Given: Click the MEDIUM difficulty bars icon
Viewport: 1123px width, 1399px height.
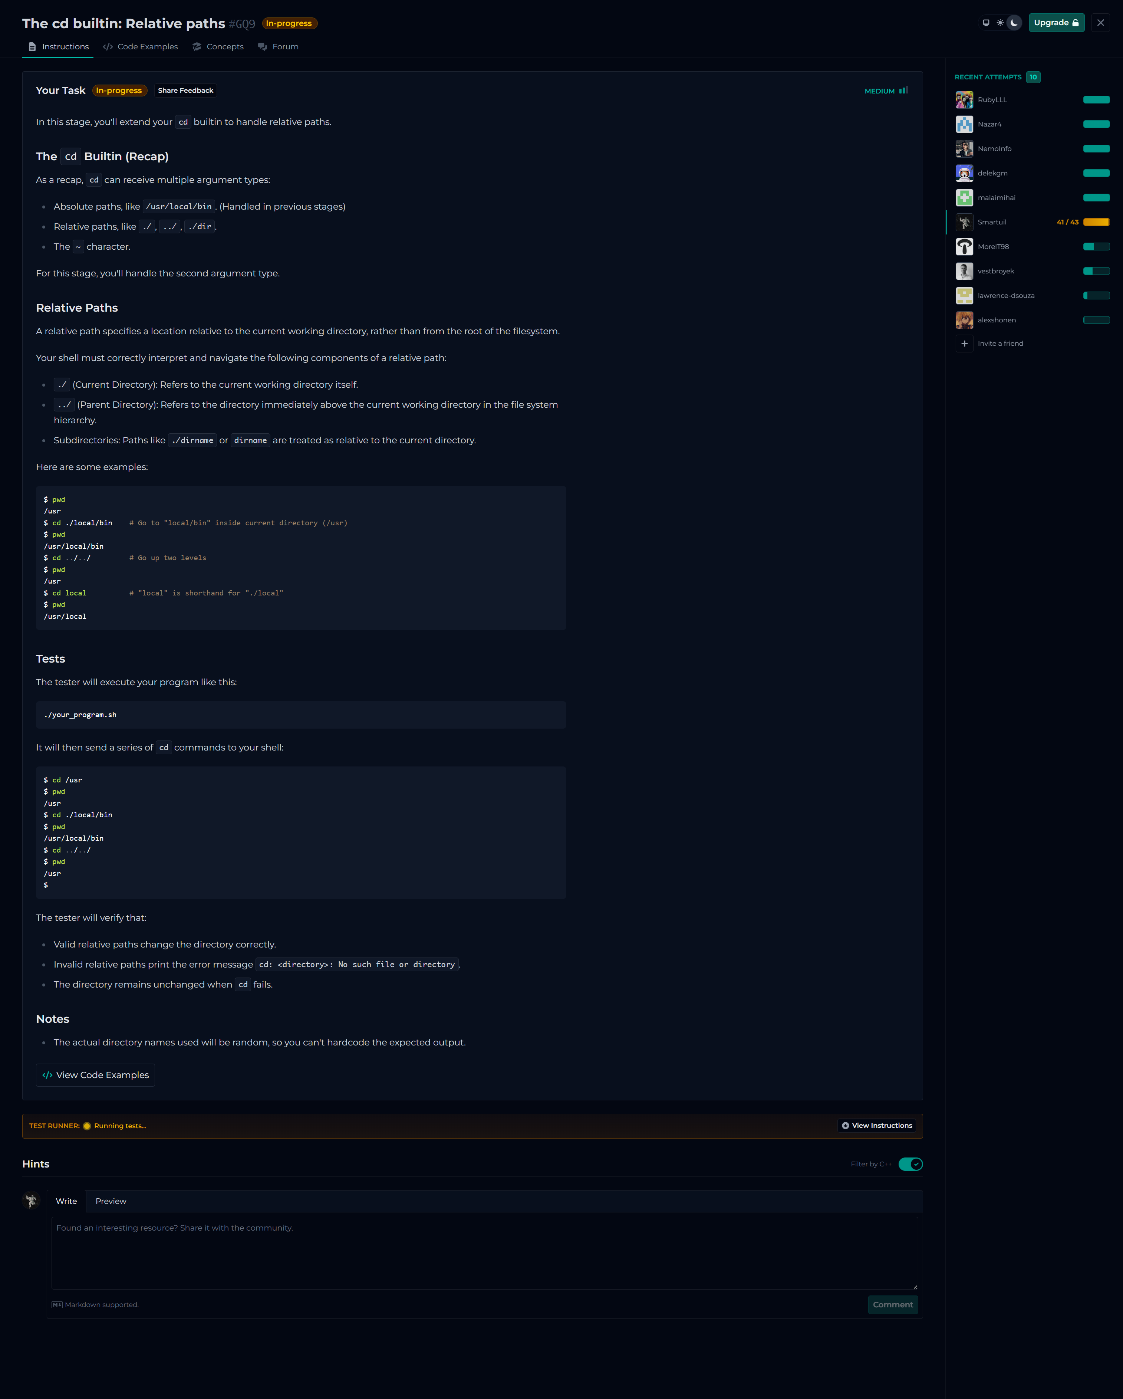Looking at the screenshot, I should pyautogui.click(x=903, y=91).
